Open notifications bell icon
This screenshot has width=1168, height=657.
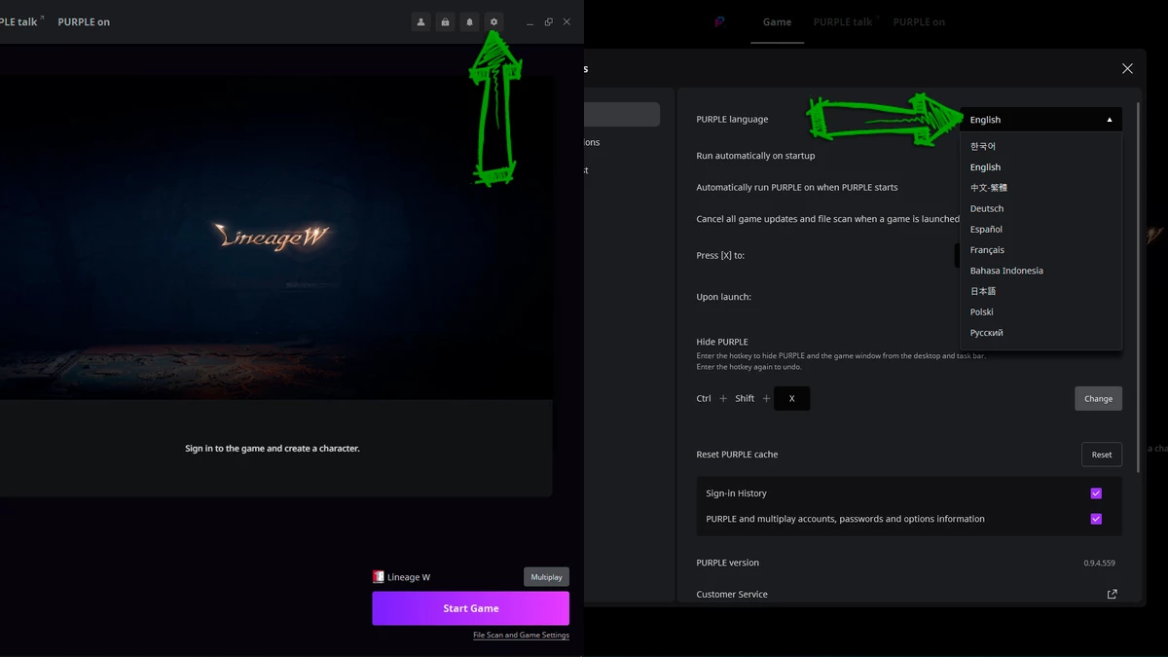pos(469,21)
